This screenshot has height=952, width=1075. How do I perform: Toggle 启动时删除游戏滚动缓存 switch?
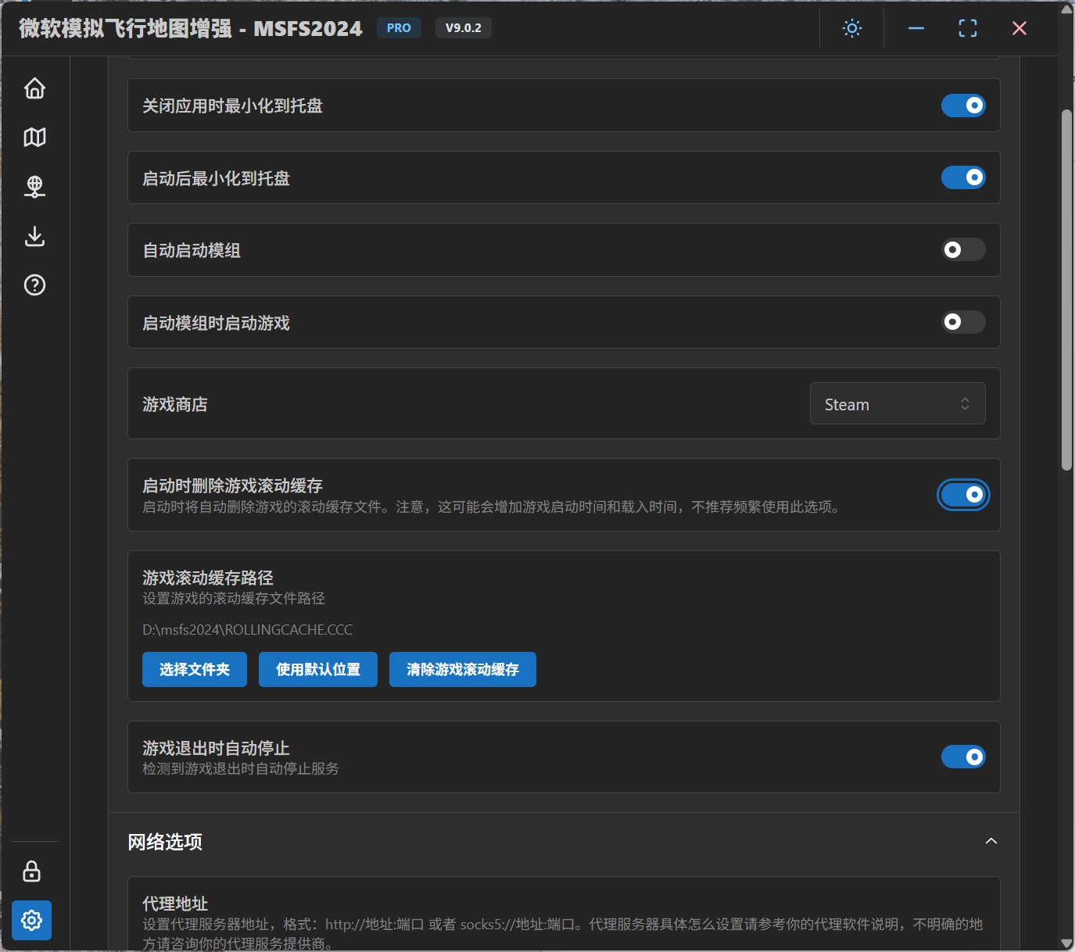[963, 495]
